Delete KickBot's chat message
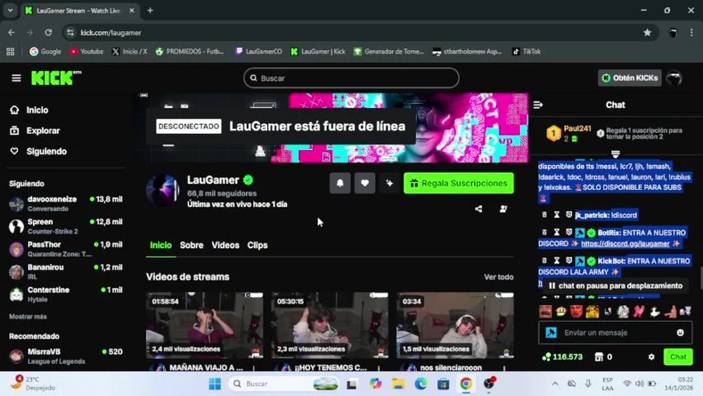Image resolution: width=703 pixels, height=396 pixels. point(545,261)
